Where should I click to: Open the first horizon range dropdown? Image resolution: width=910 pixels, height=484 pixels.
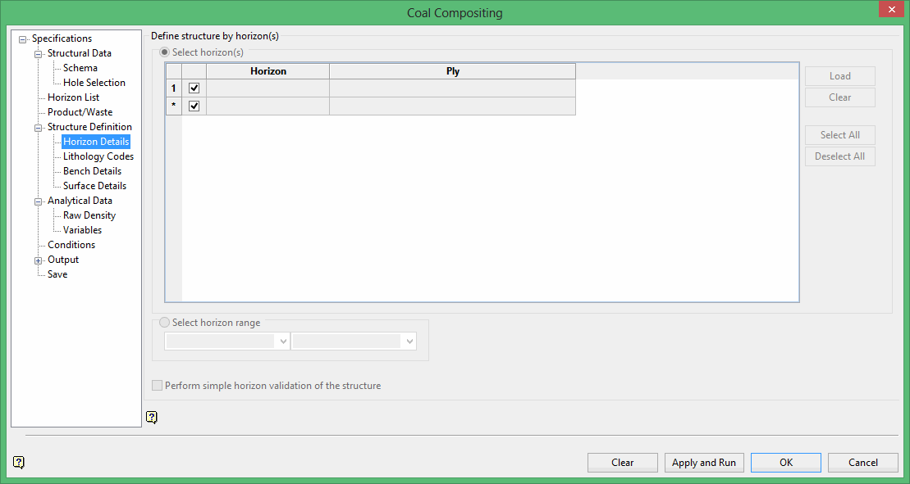(x=284, y=342)
